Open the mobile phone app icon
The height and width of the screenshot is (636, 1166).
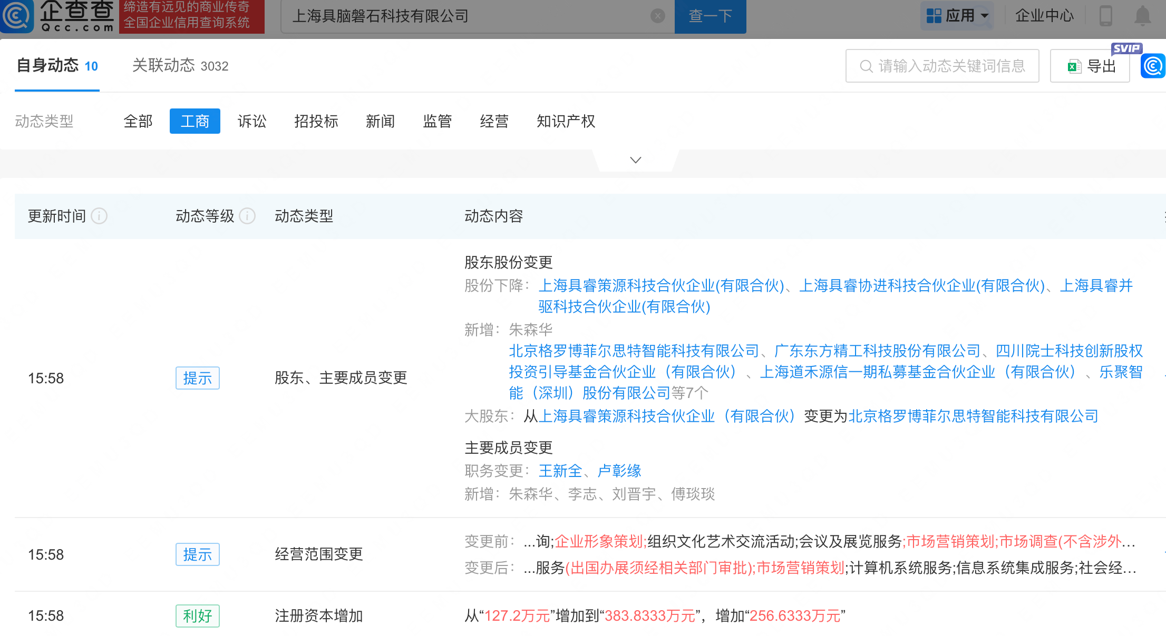1105,16
